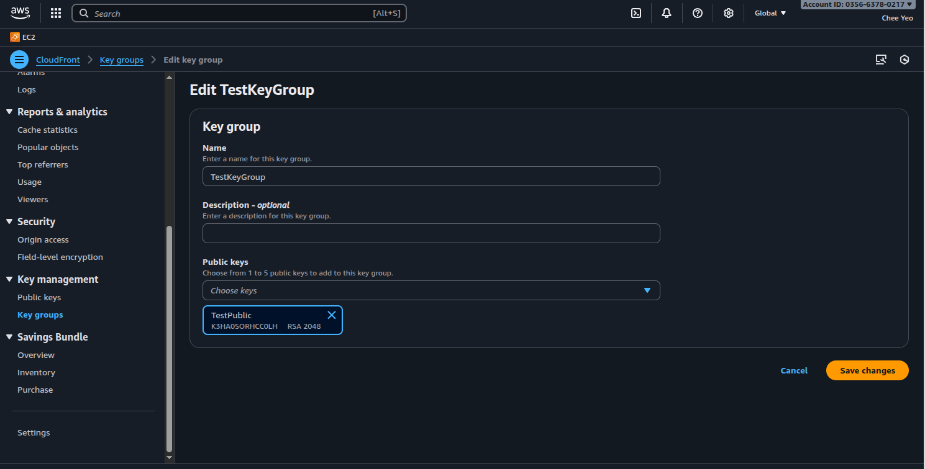Open Settings in sidebar
The height and width of the screenshot is (469, 925).
pyautogui.click(x=34, y=432)
